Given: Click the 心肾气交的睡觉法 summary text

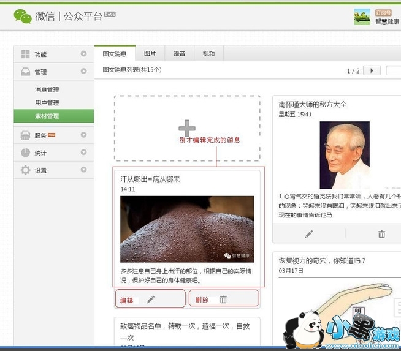Looking at the screenshot, I should pyautogui.click(x=340, y=206).
